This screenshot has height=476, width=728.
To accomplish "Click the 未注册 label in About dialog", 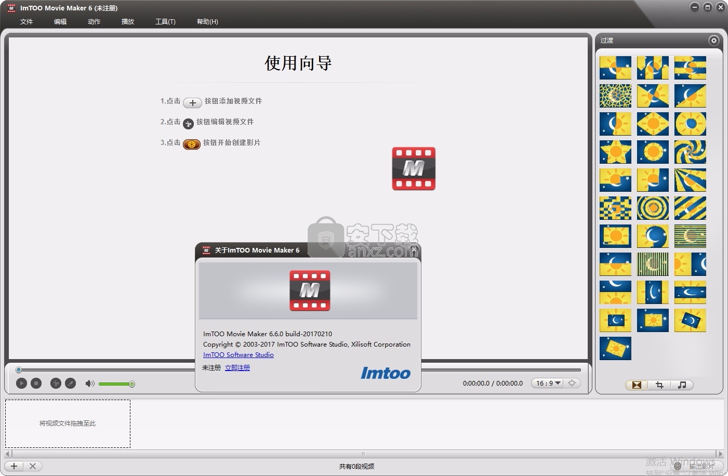I will click(211, 367).
